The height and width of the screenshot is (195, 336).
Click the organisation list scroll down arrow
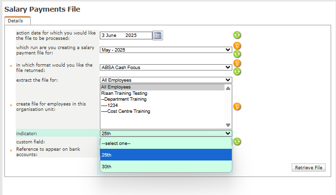(x=227, y=125)
